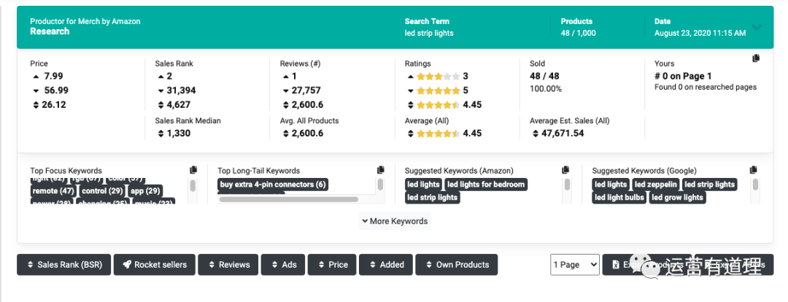Copy the Yours panel data icon
The width and height of the screenshot is (788, 302).
point(755,58)
